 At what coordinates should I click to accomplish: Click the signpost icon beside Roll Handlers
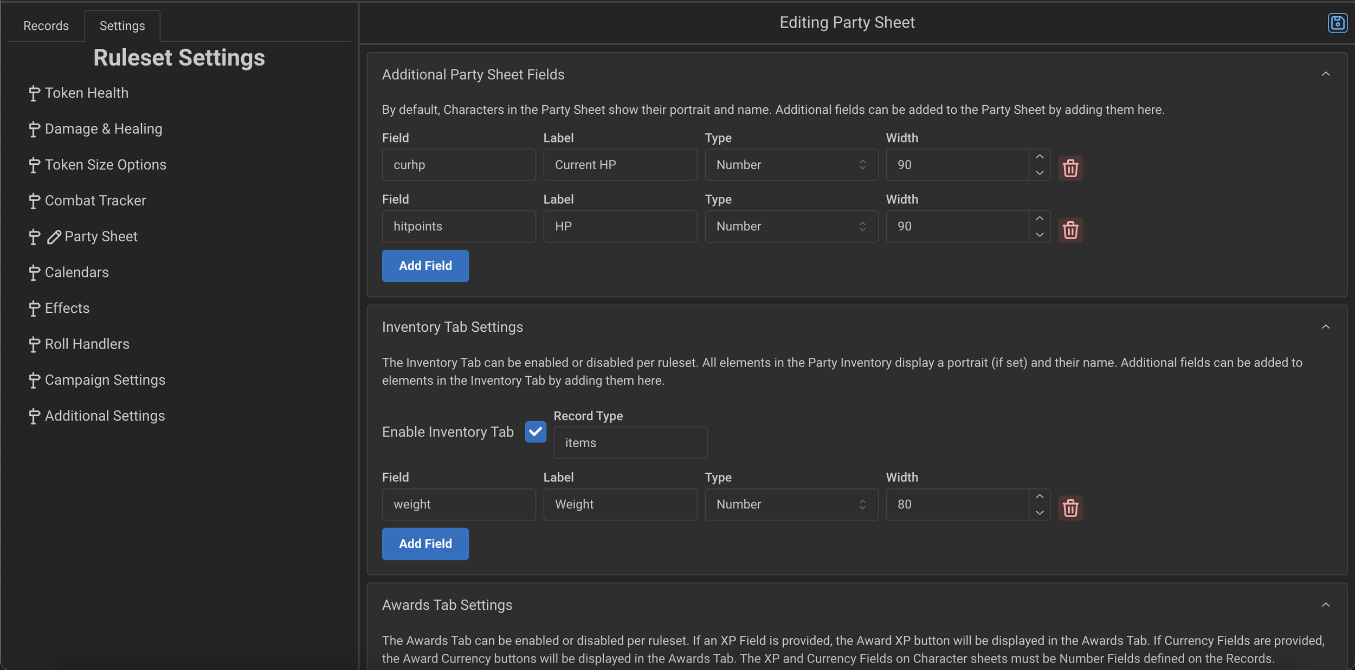[x=34, y=345]
